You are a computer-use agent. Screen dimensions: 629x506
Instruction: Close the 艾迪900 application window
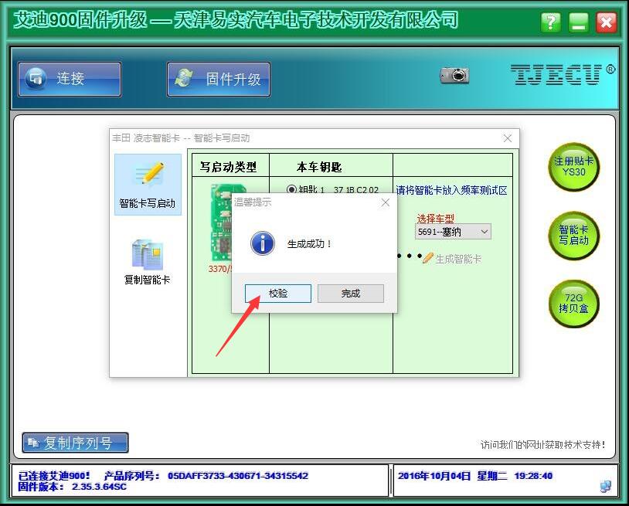pyautogui.click(x=606, y=22)
